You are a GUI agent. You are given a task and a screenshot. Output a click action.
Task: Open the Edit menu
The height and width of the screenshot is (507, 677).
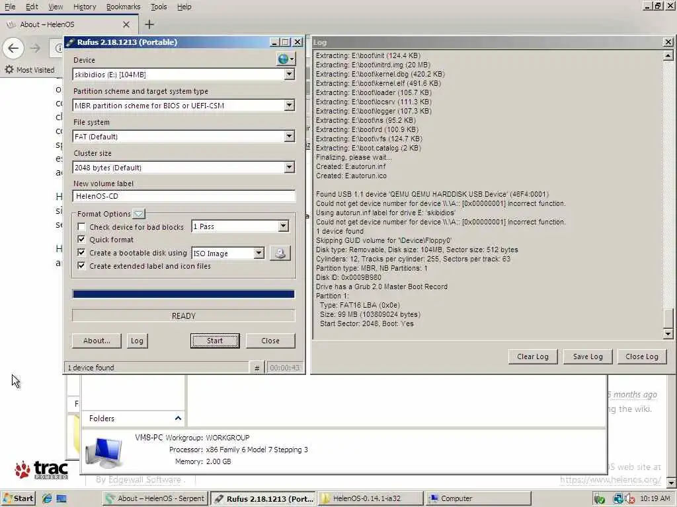32,7
